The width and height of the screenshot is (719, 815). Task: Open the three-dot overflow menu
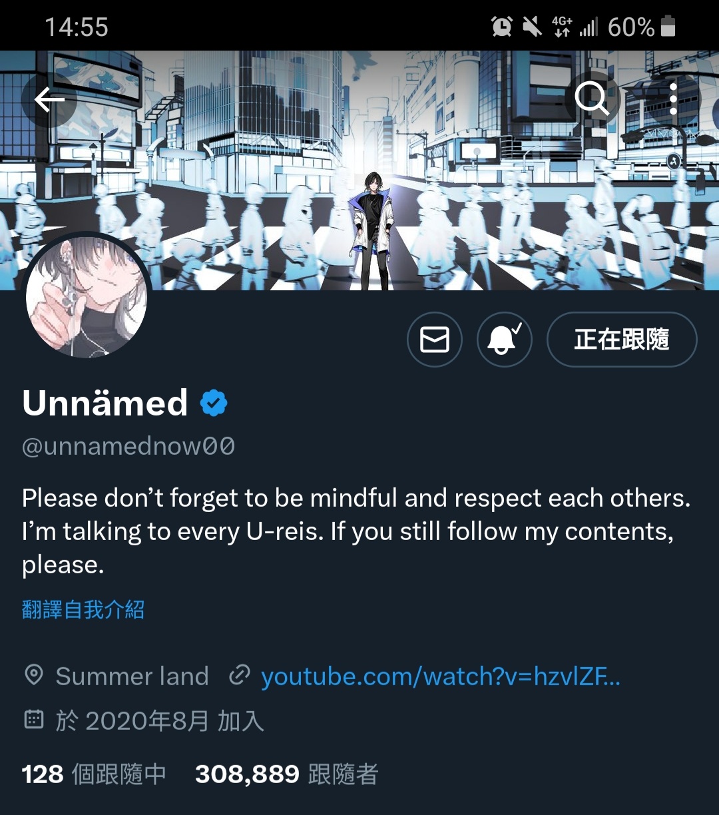pos(673,99)
